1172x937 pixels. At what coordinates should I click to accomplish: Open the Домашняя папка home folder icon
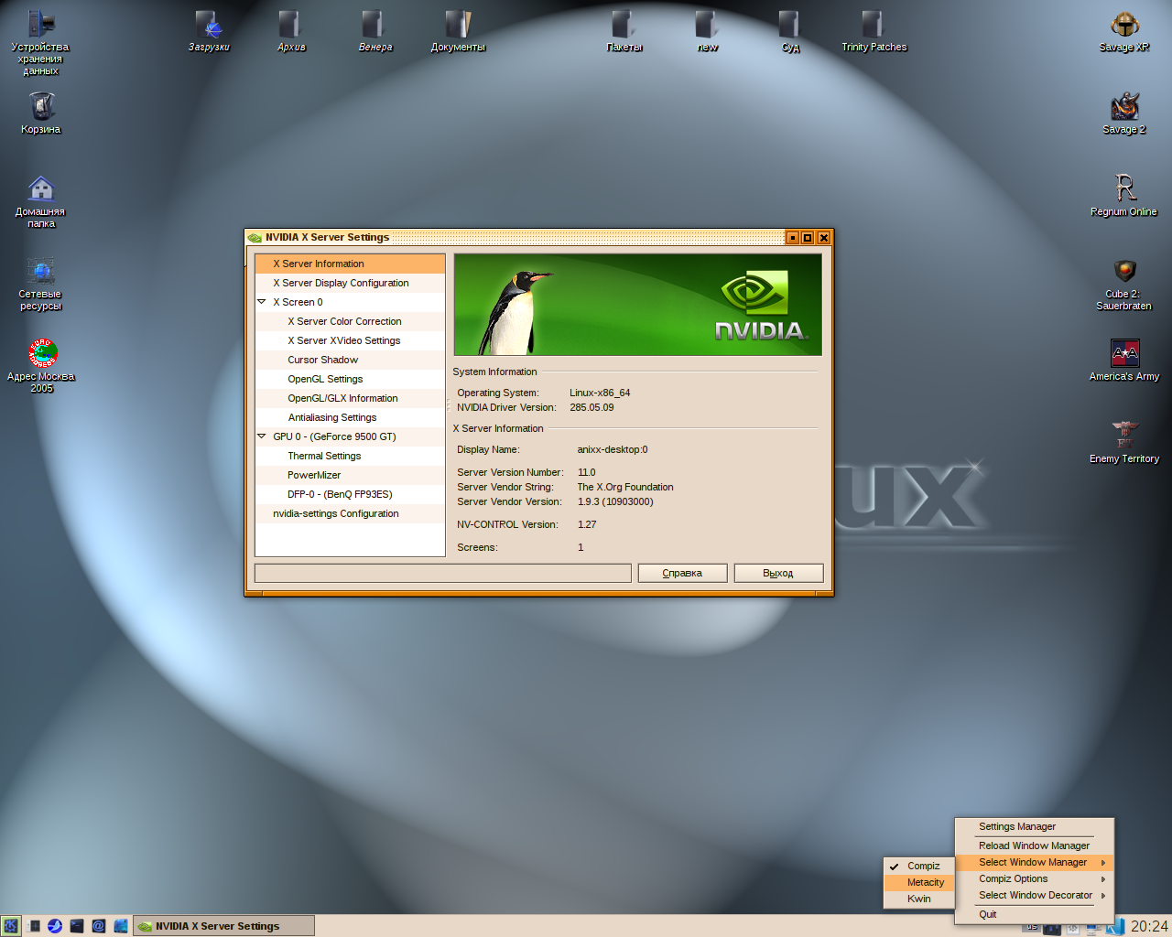pyautogui.click(x=40, y=201)
